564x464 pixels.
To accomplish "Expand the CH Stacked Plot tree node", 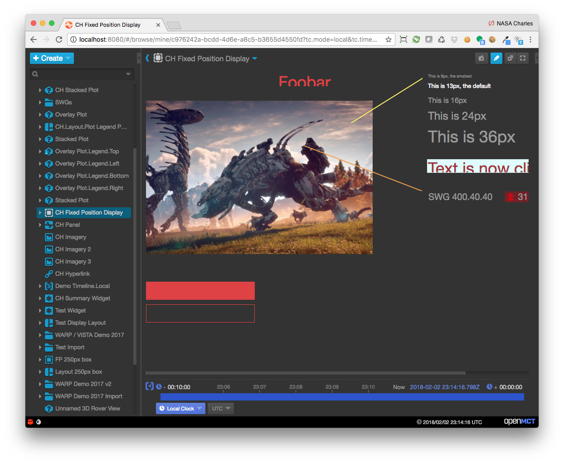I will [x=40, y=90].
